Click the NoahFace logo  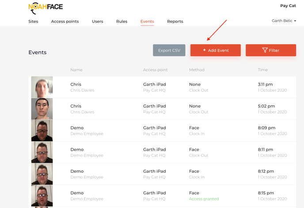click(46, 8)
